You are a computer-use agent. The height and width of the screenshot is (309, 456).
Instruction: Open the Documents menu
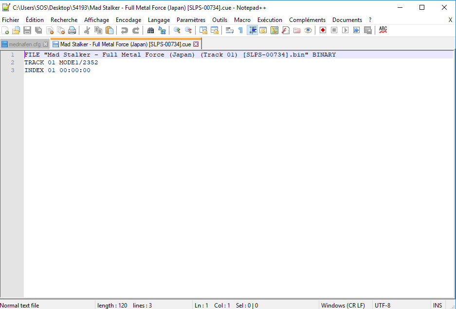(347, 20)
